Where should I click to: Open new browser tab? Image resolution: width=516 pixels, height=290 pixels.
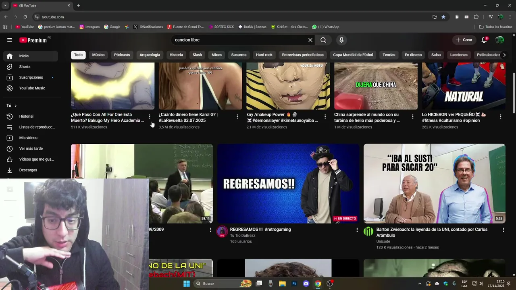78,6
